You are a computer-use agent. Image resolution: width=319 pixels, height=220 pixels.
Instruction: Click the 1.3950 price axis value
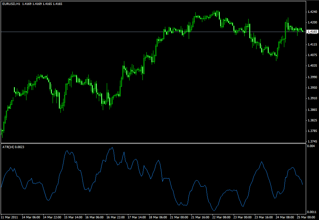coord(312,88)
